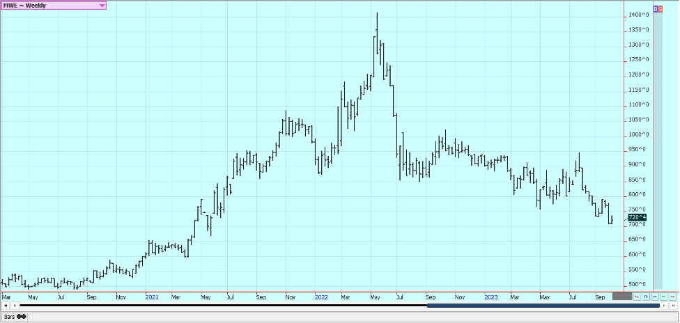680x323 pixels.
Task: Click the red S sell button
Action: click(x=659, y=8)
